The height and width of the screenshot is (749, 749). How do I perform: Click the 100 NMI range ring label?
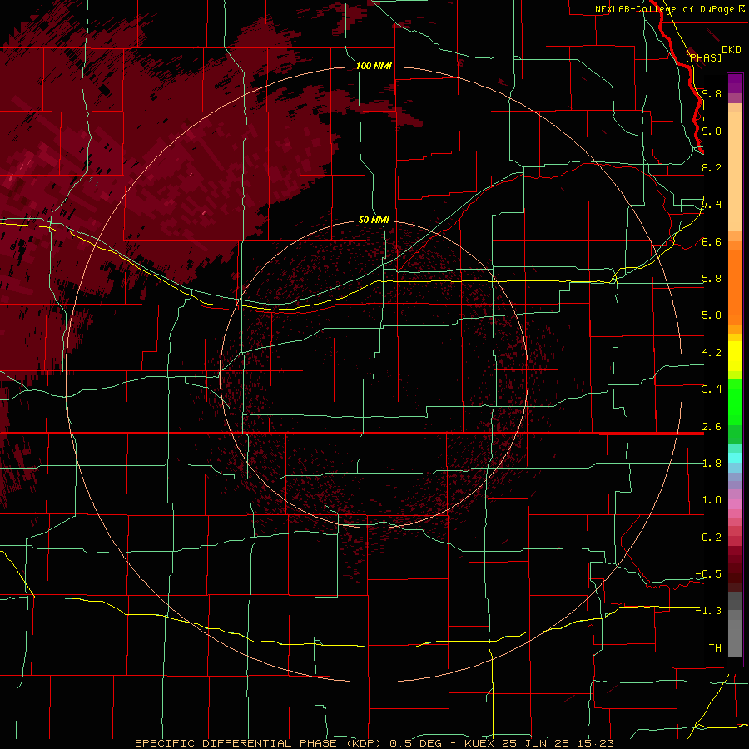point(374,66)
